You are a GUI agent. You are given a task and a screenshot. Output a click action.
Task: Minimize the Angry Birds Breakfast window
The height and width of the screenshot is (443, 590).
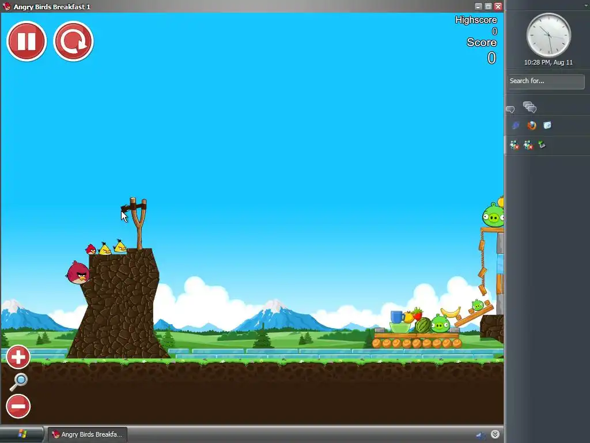[x=478, y=6]
